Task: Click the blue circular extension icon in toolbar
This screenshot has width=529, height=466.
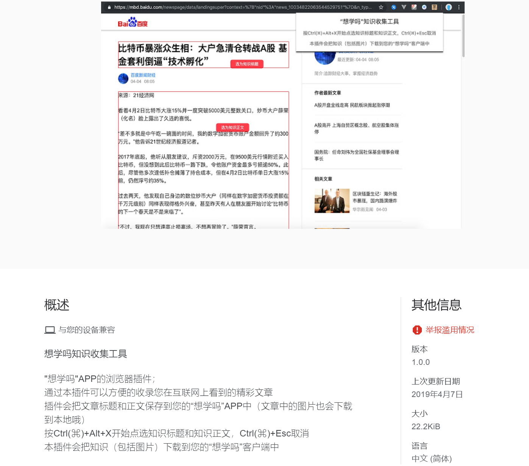Action: point(394,7)
